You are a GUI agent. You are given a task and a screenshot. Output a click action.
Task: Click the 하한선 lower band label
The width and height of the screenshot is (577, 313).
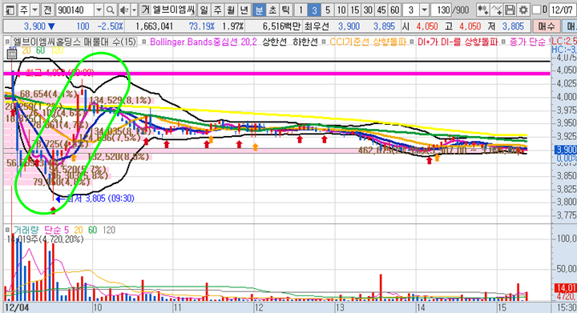305,42
